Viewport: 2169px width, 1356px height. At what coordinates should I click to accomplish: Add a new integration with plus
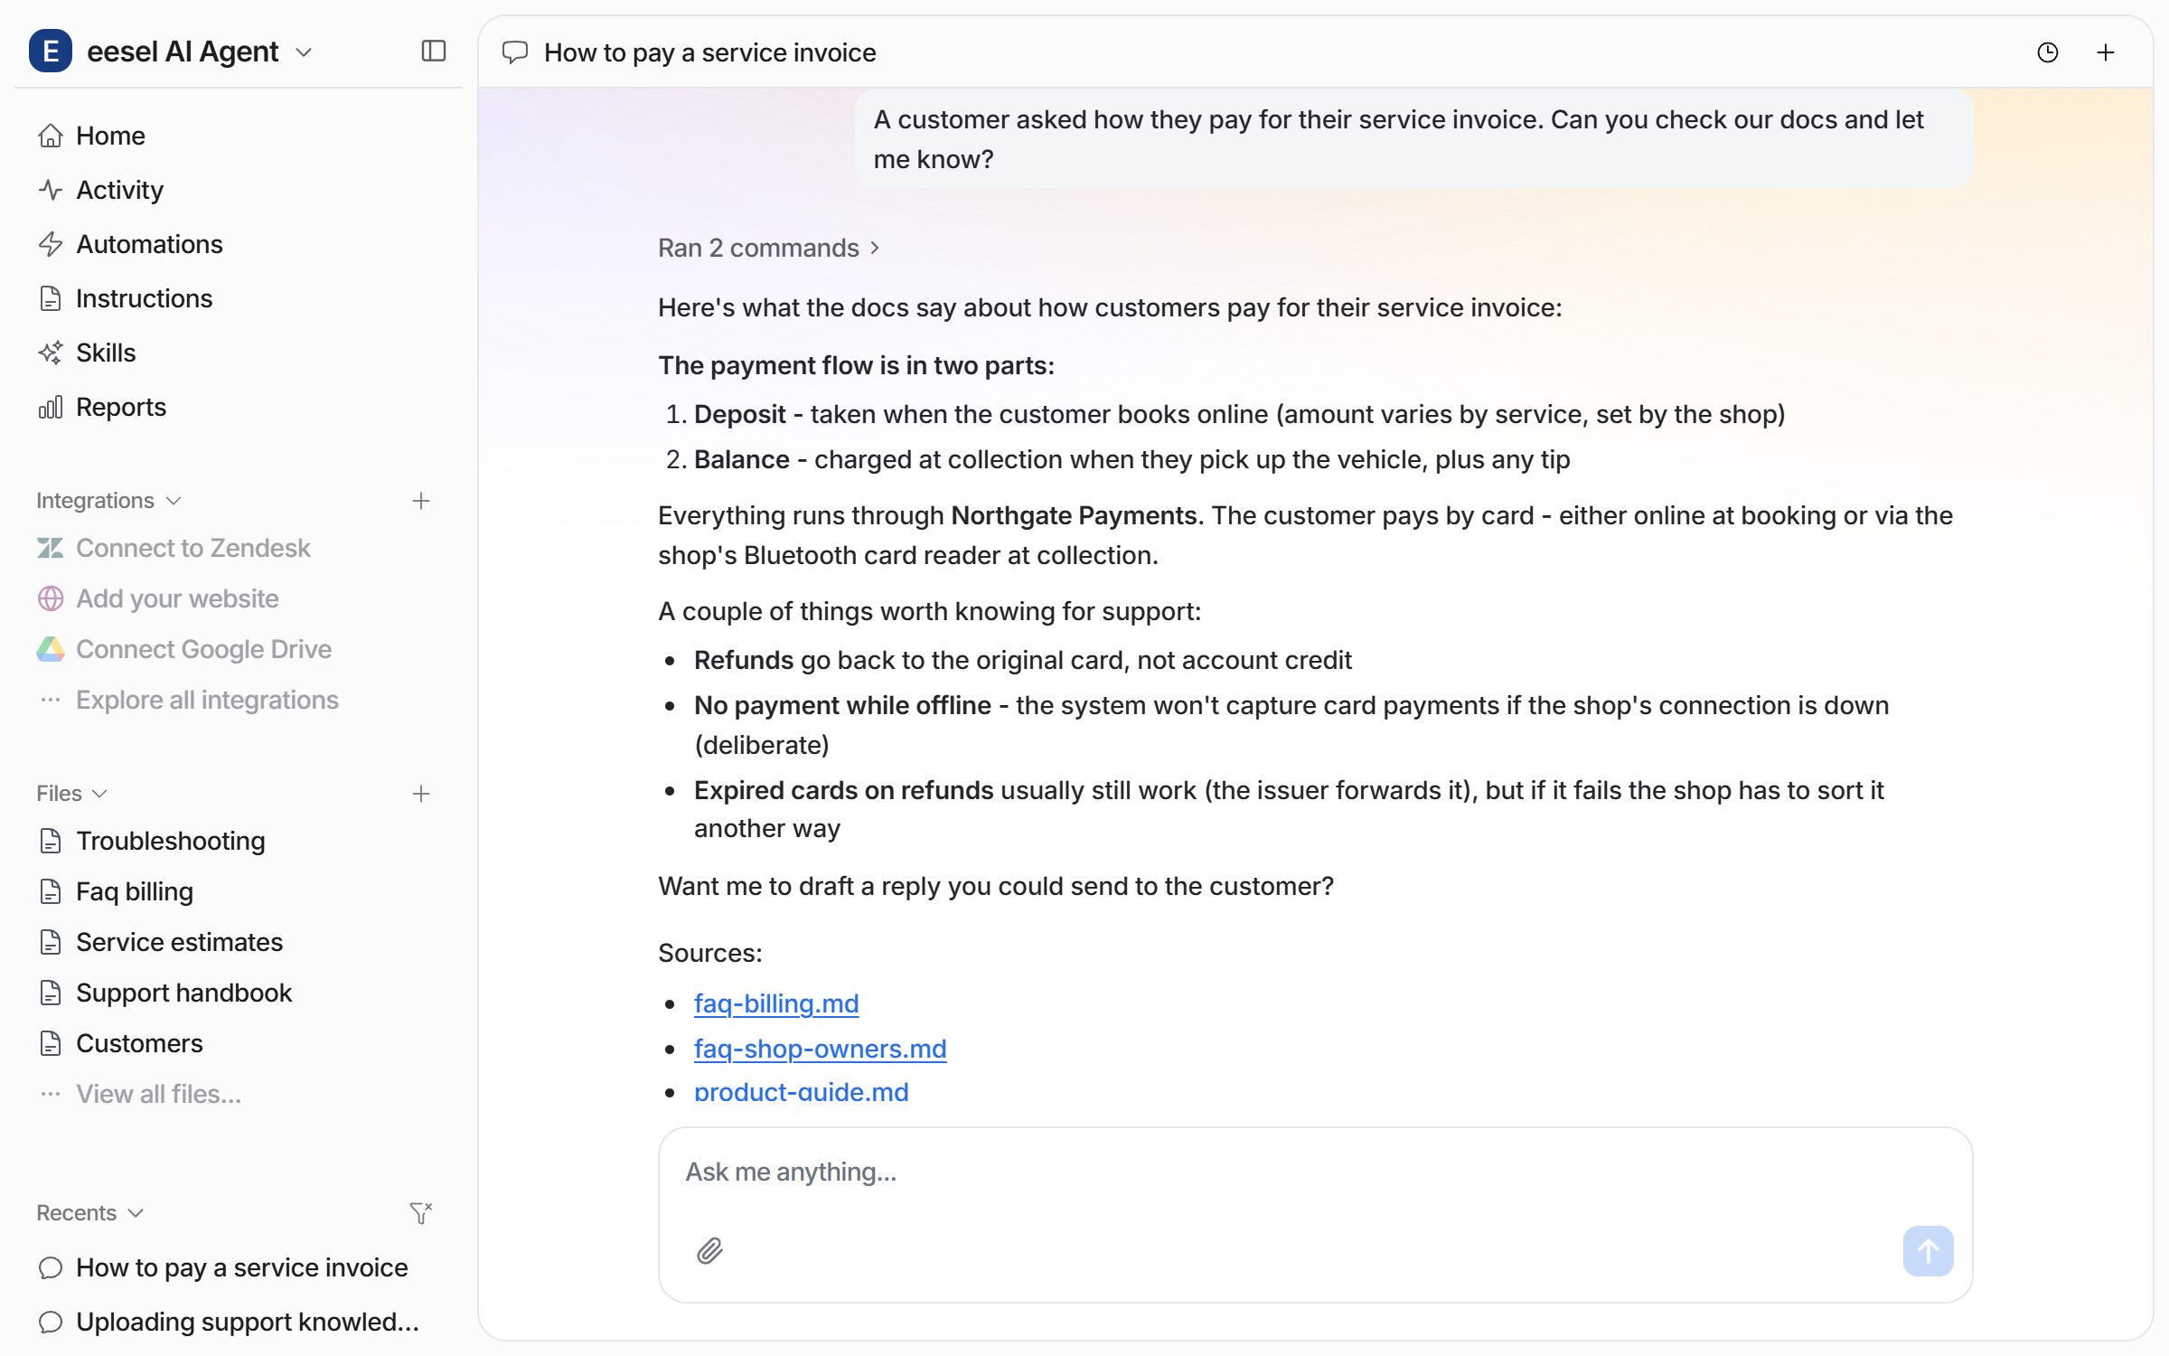421,501
